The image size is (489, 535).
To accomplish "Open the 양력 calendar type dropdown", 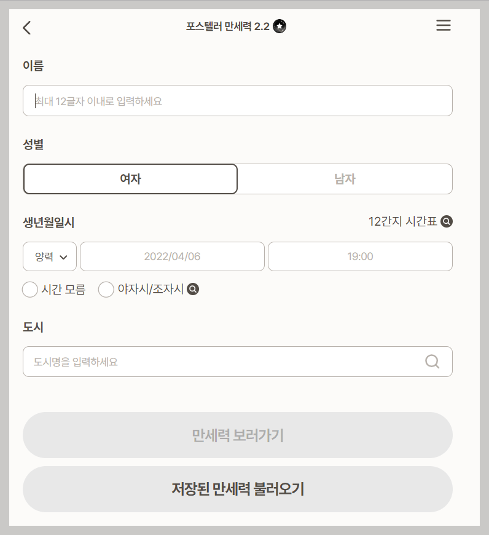I will click(x=49, y=256).
